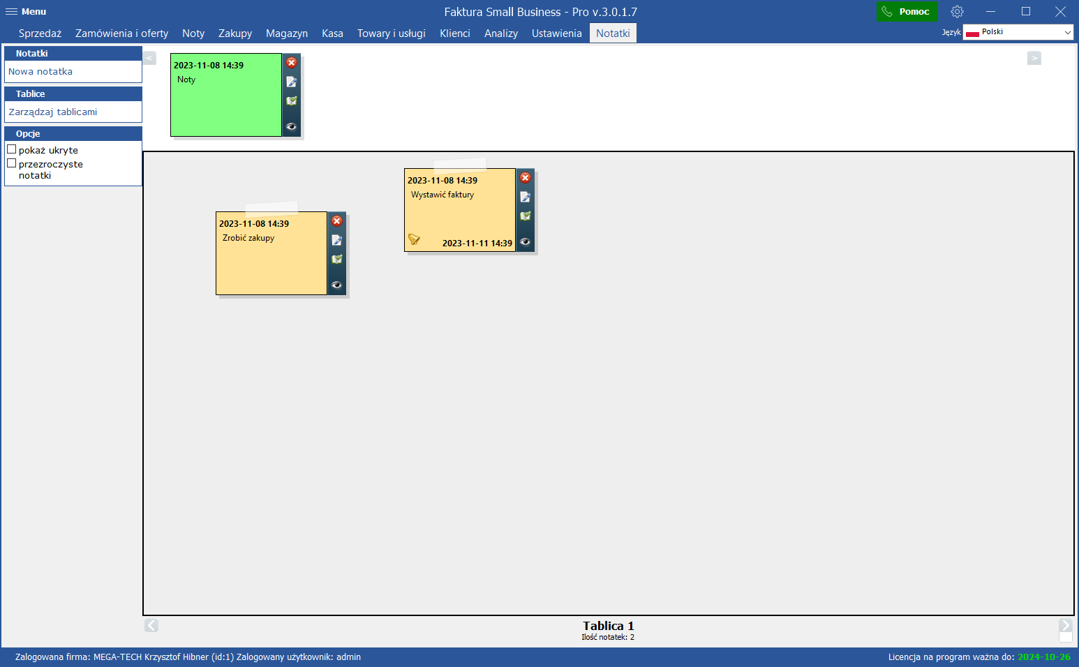The width and height of the screenshot is (1079, 667).
Task: Switch to the Magazyn tab
Action: point(286,33)
